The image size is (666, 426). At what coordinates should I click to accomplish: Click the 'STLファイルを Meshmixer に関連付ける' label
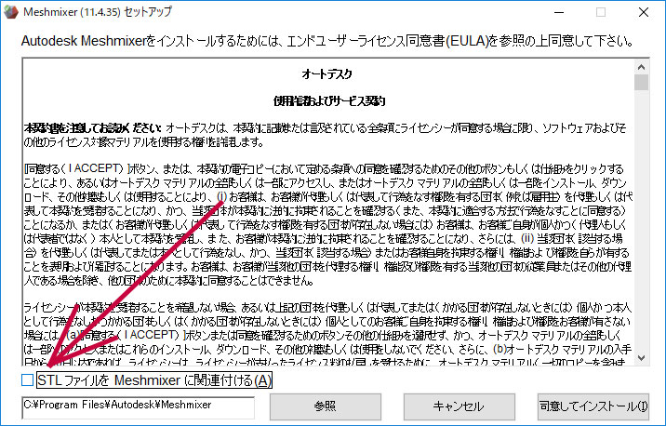pyautogui.click(x=153, y=379)
